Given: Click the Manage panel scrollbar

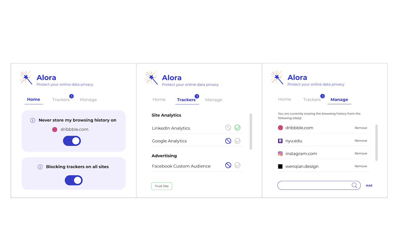Looking at the screenshot, I should [x=377, y=143].
